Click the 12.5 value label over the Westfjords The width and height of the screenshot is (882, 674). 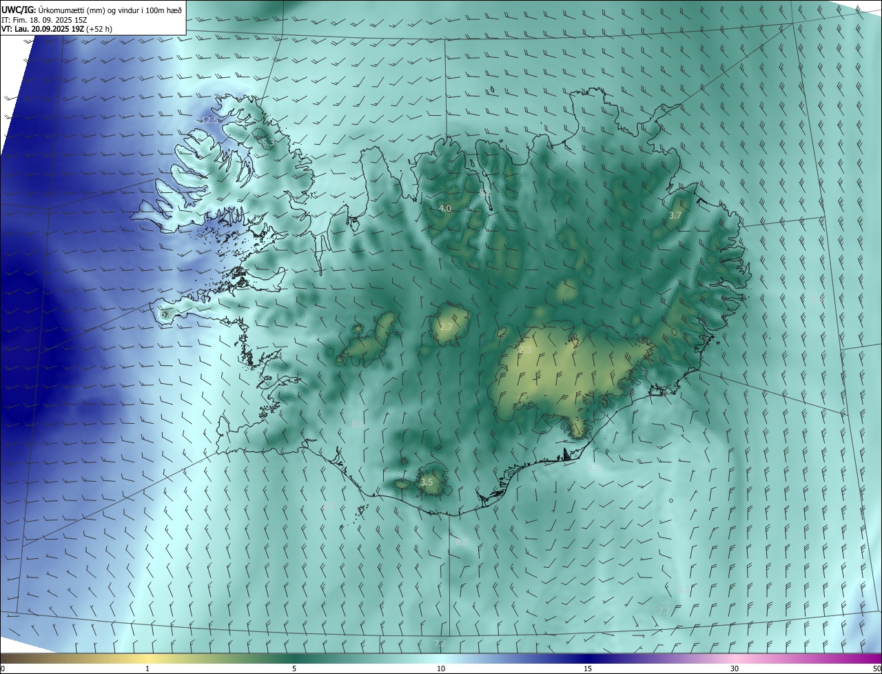click(209, 120)
